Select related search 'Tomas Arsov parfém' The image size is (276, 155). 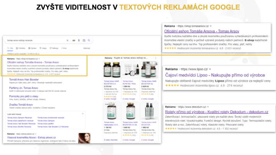[x=45, y=124]
